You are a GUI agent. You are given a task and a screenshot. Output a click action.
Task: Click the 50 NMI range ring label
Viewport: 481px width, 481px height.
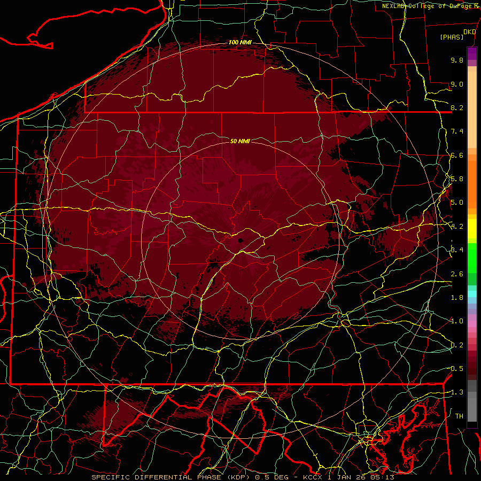click(x=240, y=141)
